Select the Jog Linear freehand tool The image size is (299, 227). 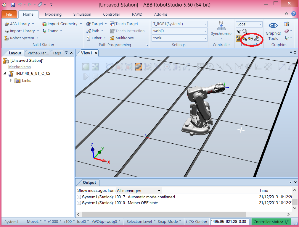[250, 38]
